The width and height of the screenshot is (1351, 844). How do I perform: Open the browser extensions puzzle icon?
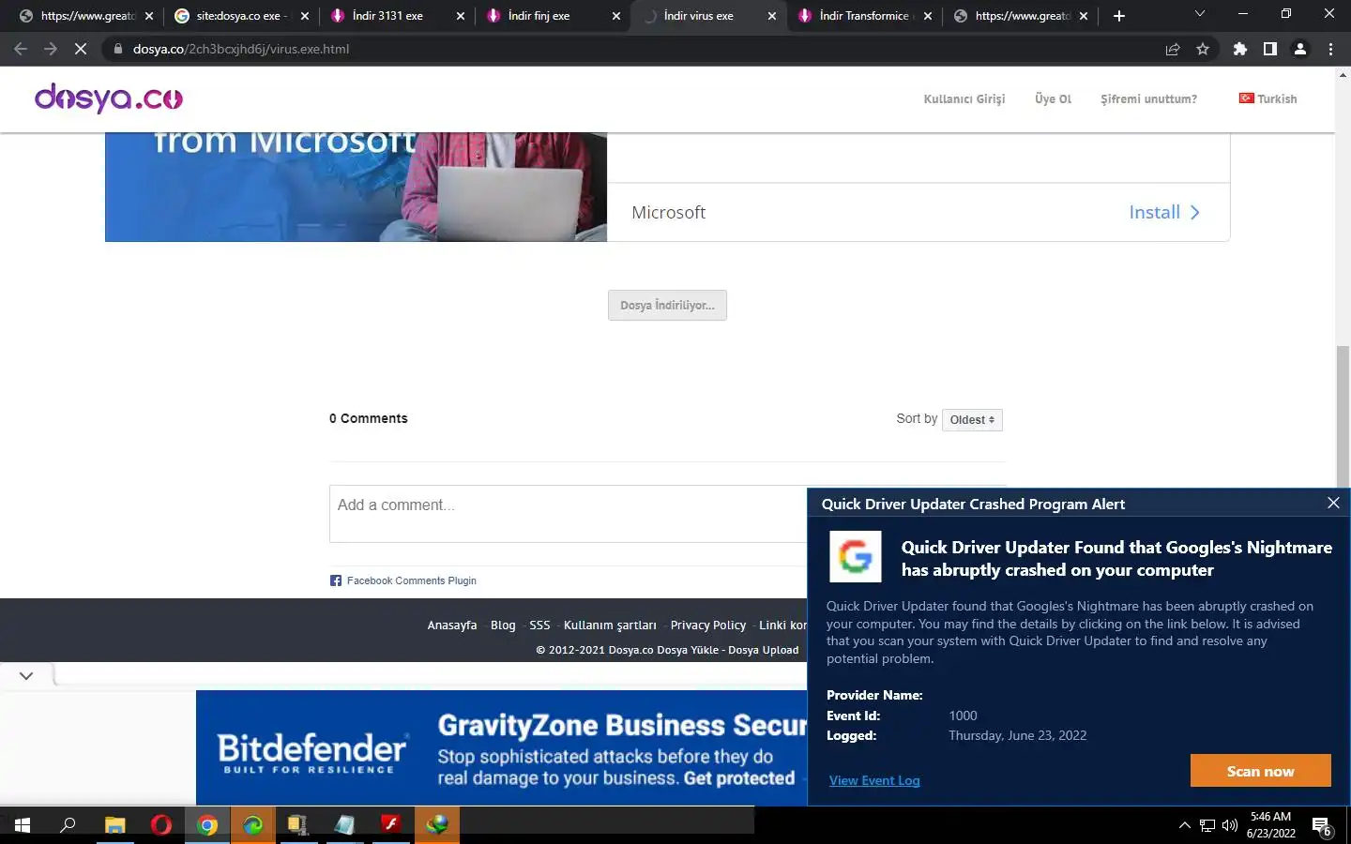[1240, 49]
